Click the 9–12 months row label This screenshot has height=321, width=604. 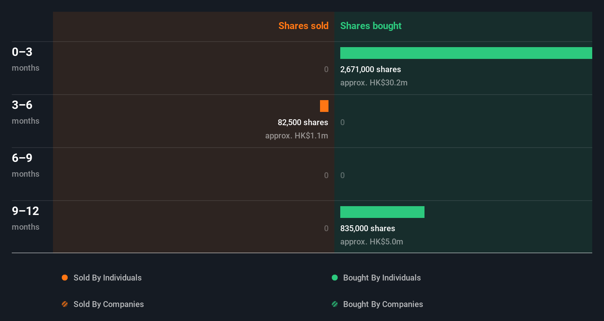click(x=25, y=218)
